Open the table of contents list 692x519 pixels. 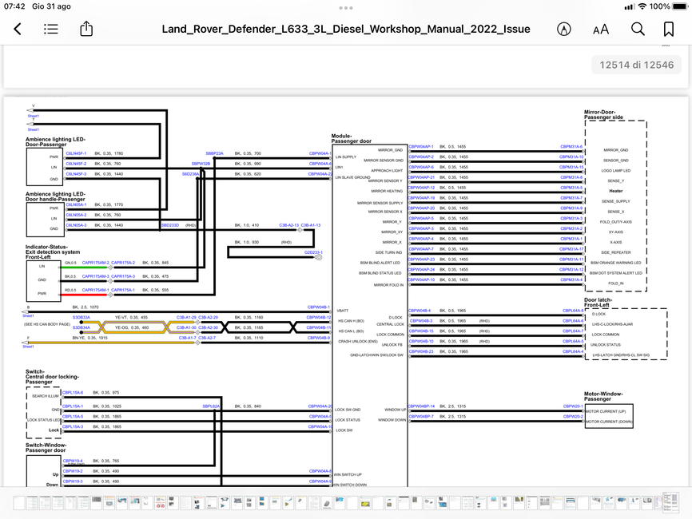point(51,29)
